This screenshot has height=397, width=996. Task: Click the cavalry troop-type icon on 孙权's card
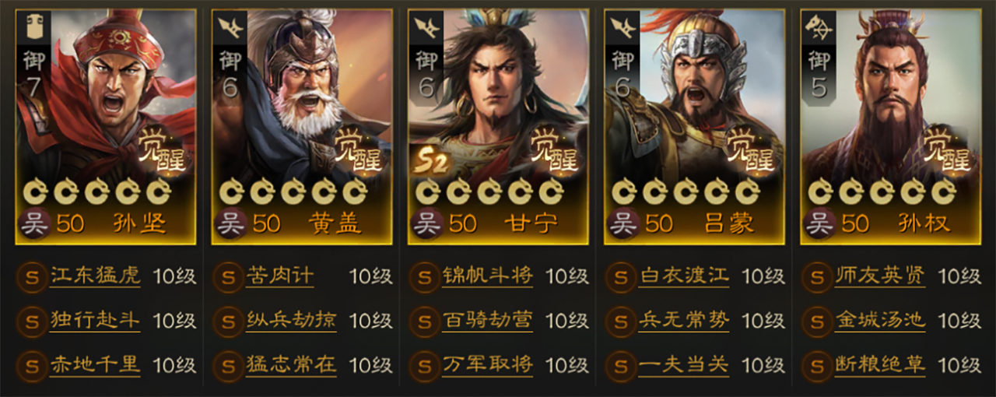tap(817, 28)
